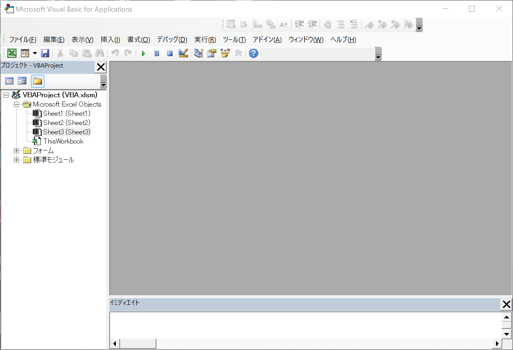Open the Properties Window icon

pos(212,53)
